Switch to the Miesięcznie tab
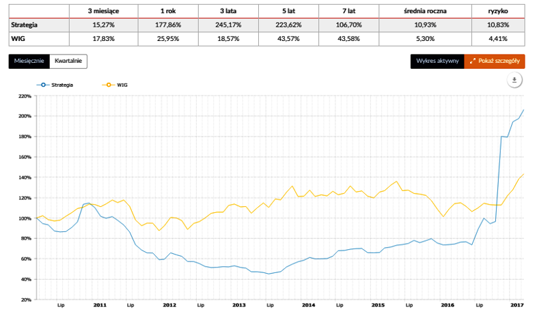 pos(29,61)
